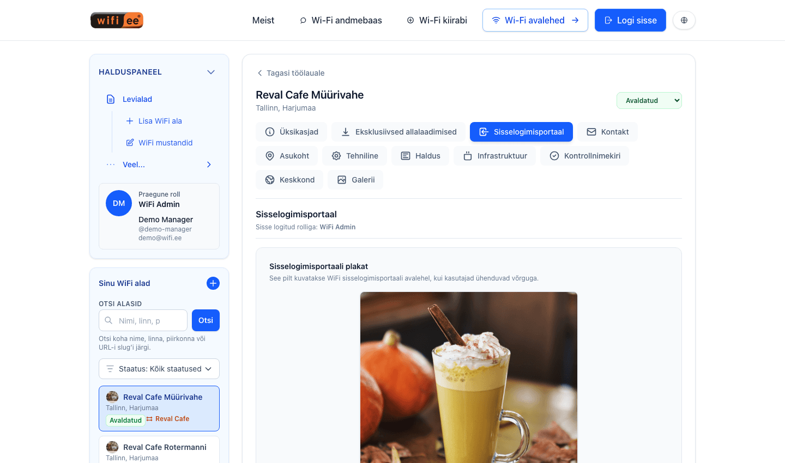Click the @demo-manager username text
The image size is (785, 463).
click(165, 229)
